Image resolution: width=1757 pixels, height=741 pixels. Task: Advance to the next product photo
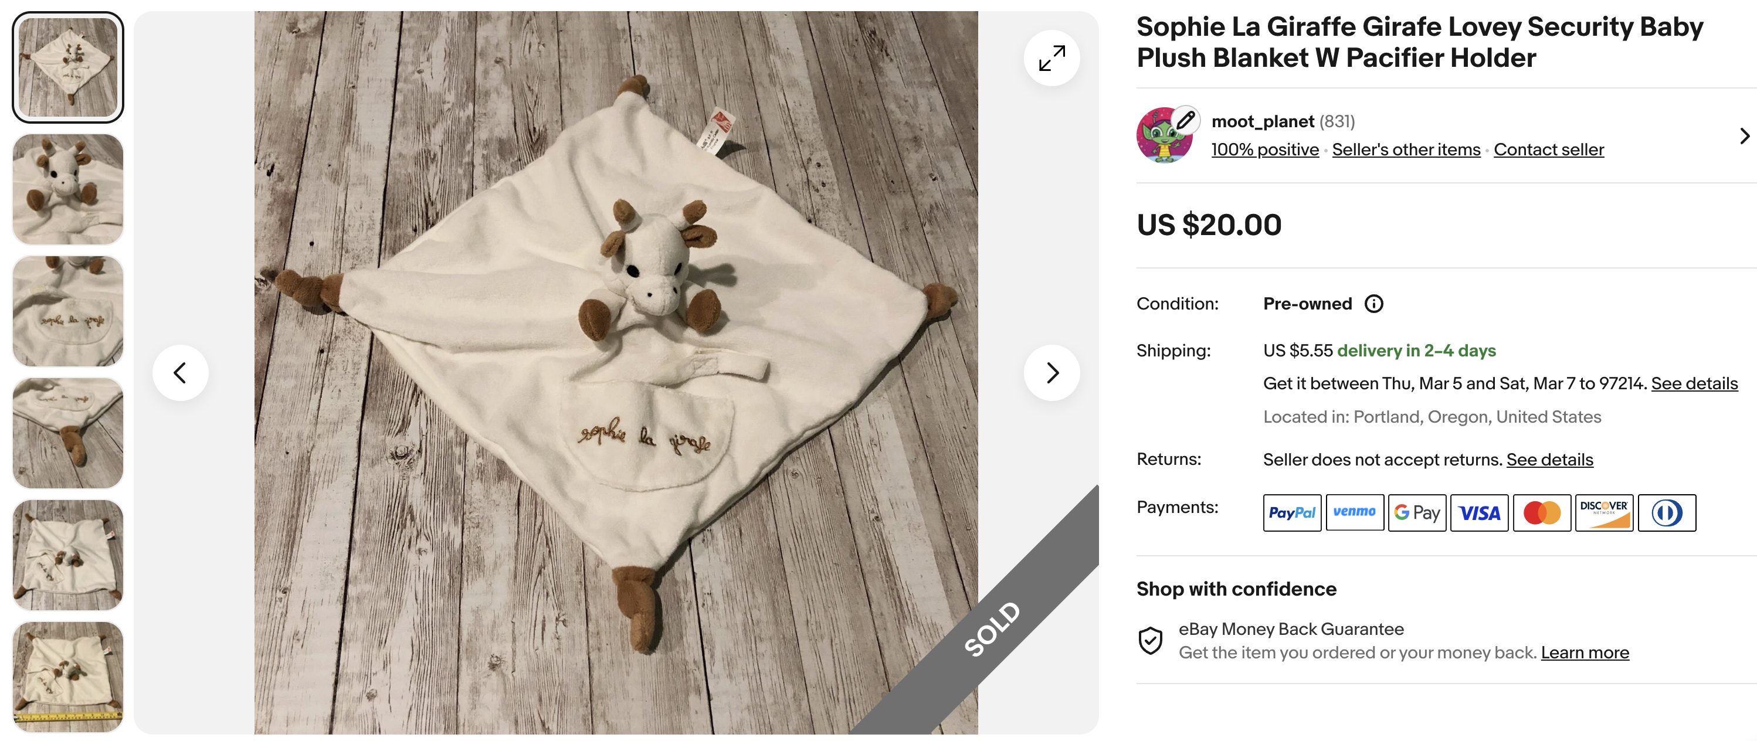click(x=1051, y=373)
